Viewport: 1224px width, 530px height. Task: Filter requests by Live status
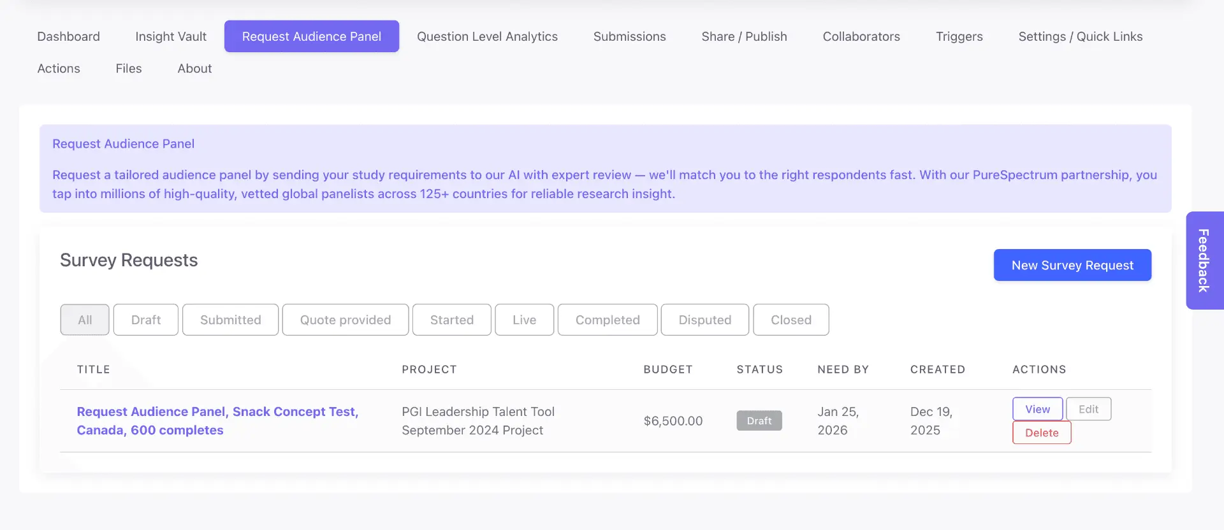click(x=525, y=320)
